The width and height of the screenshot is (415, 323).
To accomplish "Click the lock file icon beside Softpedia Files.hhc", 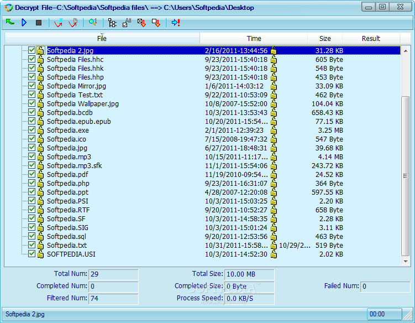I will click(x=40, y=59).
